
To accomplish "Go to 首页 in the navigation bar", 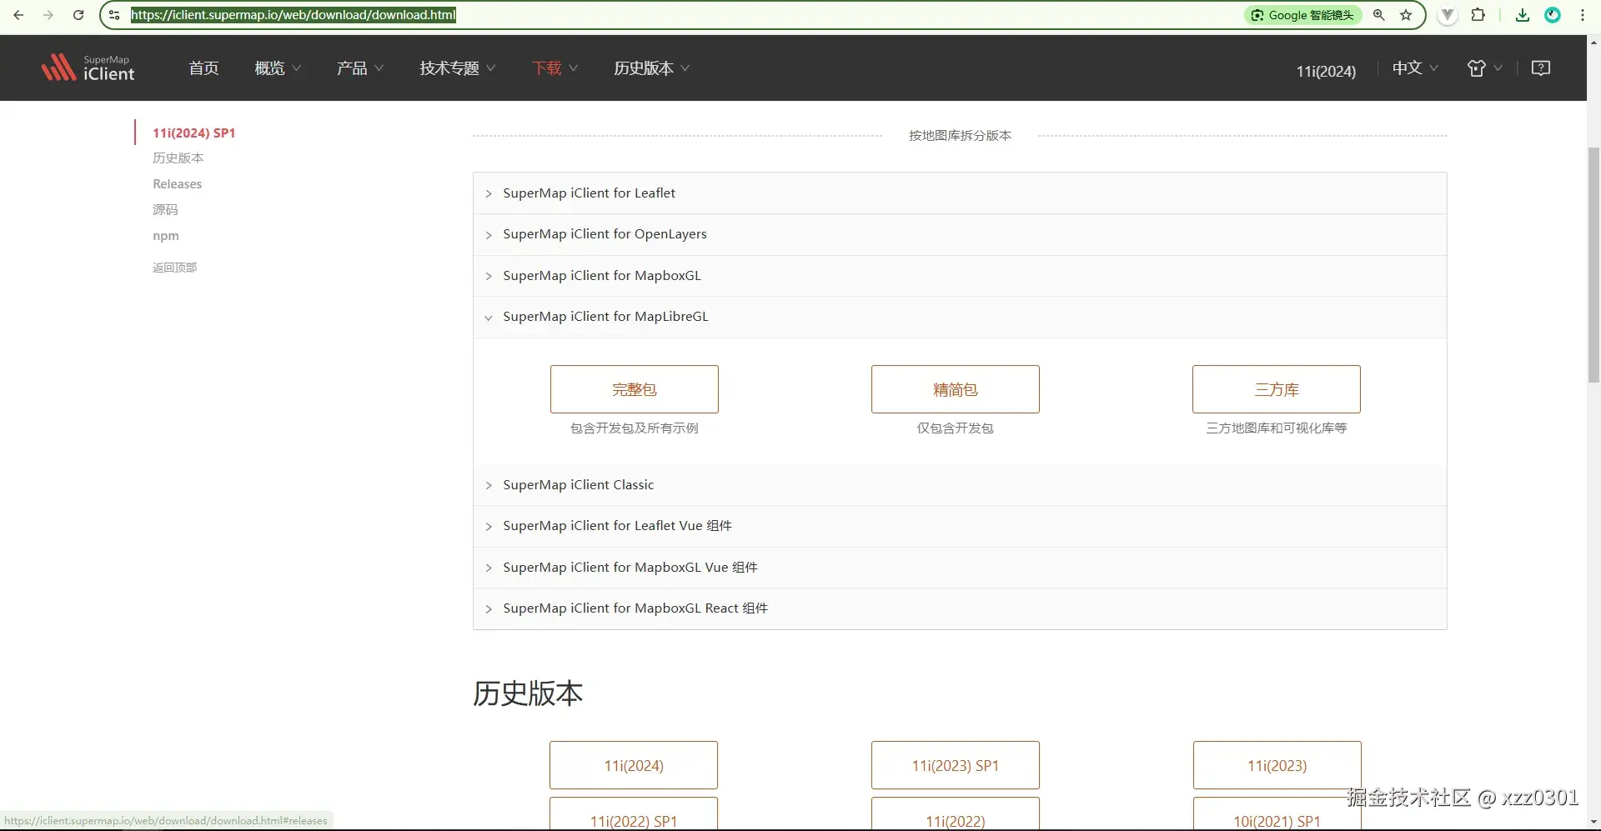I will click(203, 68).
